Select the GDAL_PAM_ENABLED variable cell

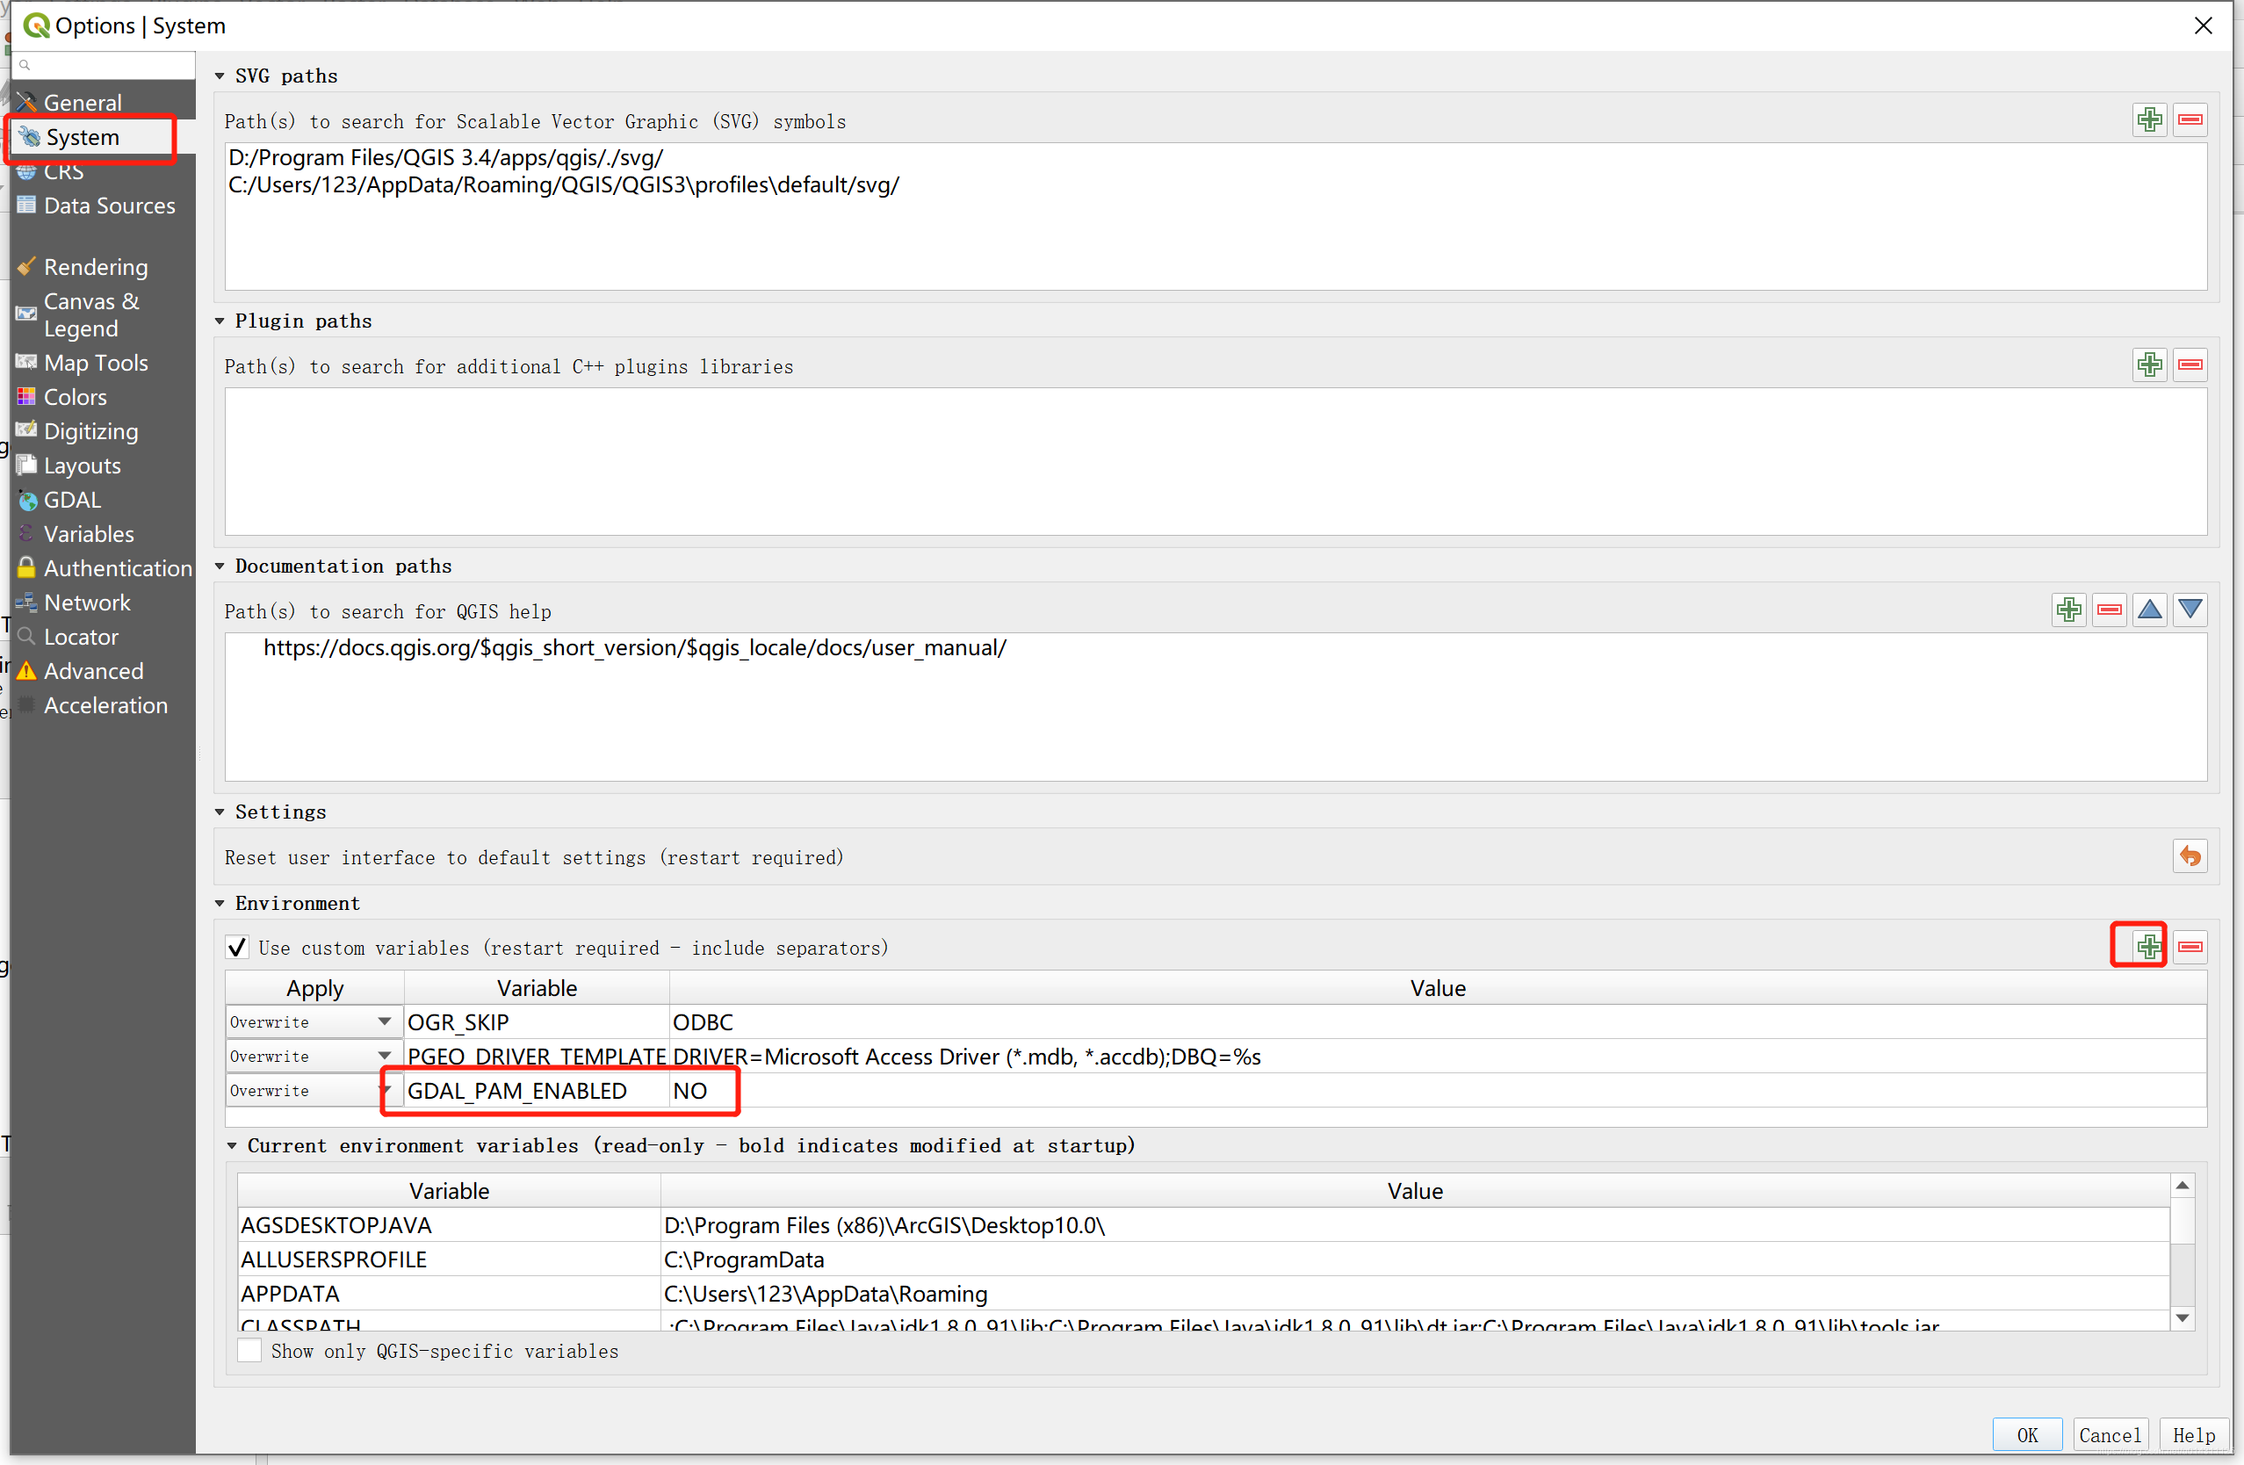click(x=537, y=1091)
